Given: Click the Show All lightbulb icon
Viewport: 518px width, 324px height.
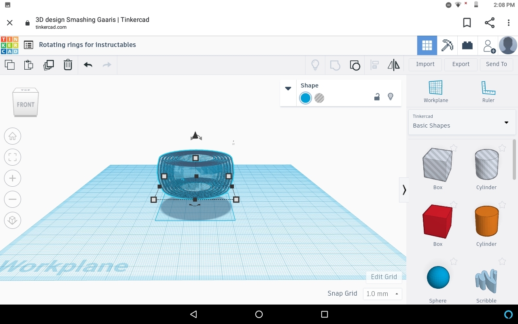Looking at the screenshot, I should [x=315, y=65].
